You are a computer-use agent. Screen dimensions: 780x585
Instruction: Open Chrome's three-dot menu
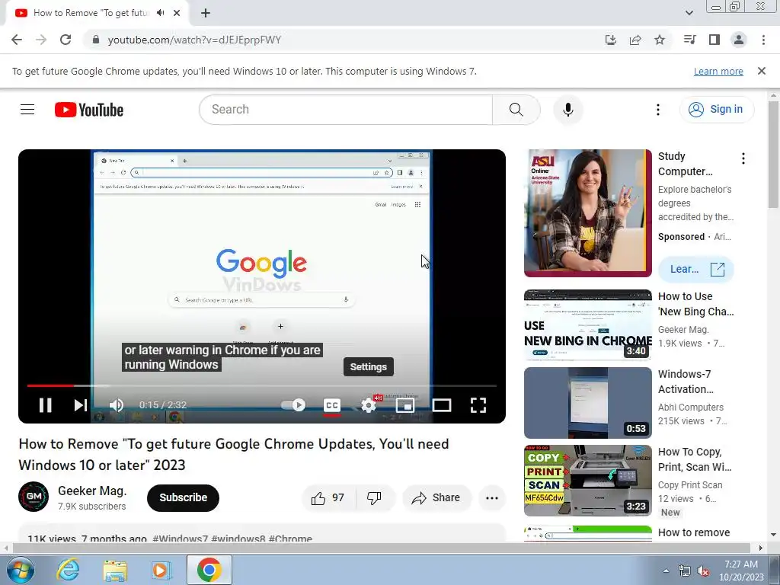[763, 40]
